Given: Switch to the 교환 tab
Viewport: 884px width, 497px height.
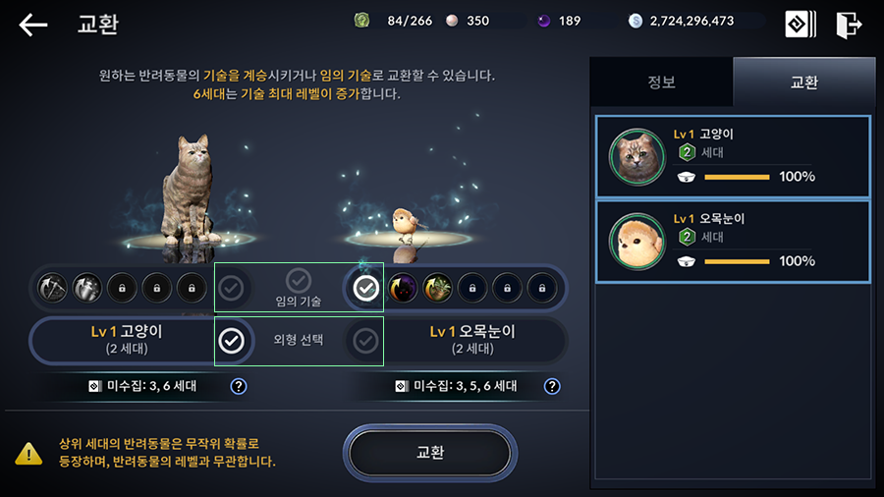Looking at the screenshot, I should tap(803, 82).
